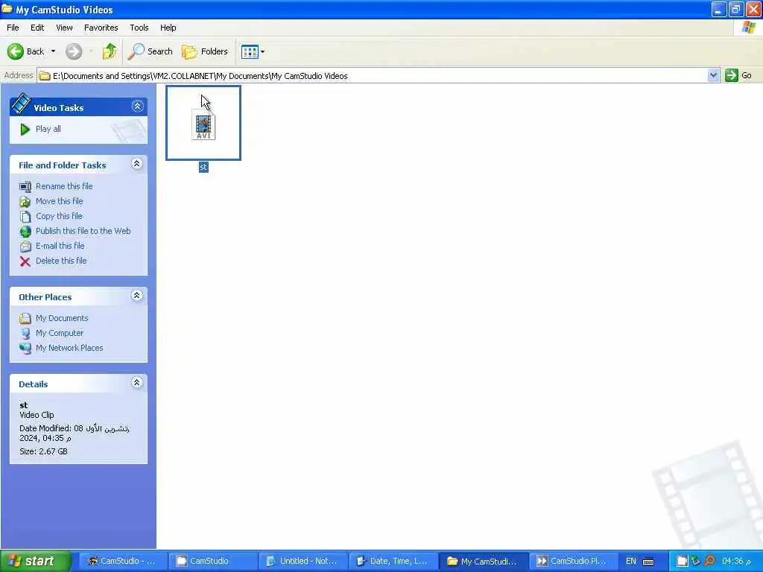Click the Copy this file icon

pos(25,217)
